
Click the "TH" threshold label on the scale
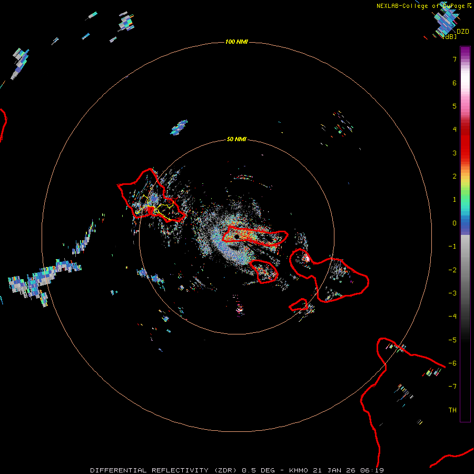[x=452, y=410]
